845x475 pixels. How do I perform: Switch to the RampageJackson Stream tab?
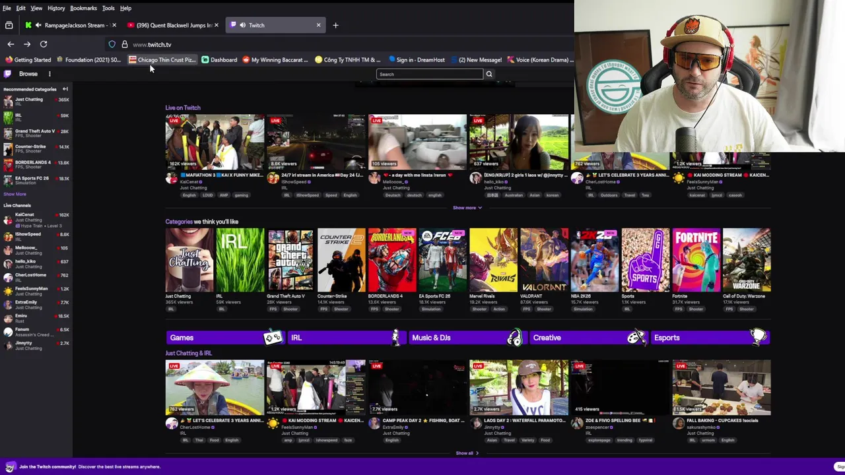pyautogui.click(x=71, y=25)
